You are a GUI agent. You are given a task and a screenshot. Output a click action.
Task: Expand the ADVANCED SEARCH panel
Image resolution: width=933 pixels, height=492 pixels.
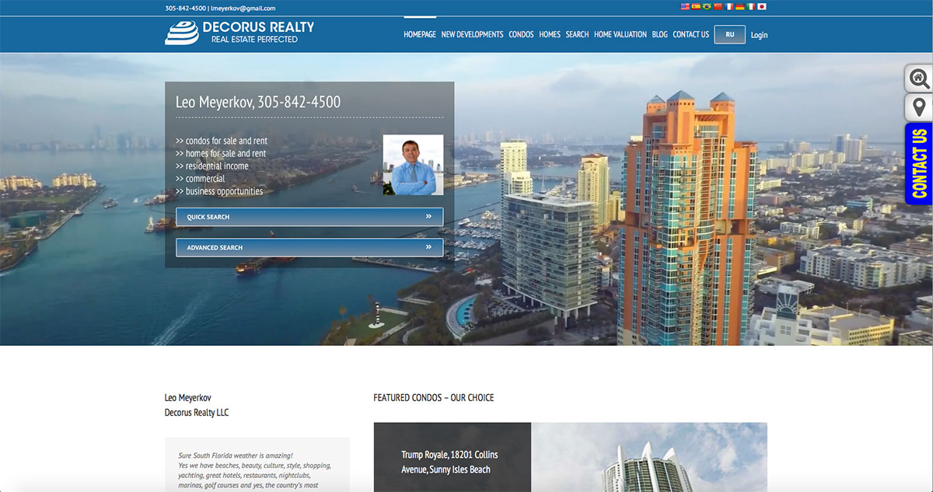click(x=309, y=247)
